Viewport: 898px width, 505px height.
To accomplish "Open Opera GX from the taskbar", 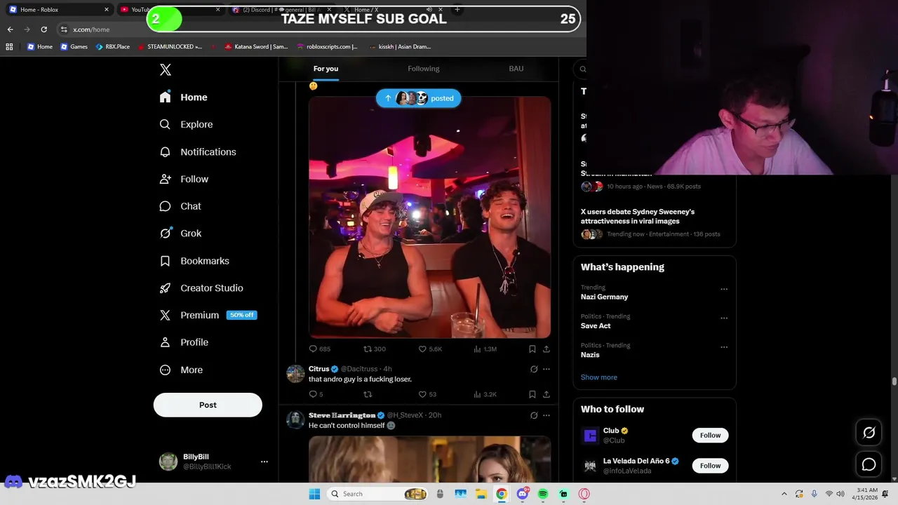I will (x=584, y=494).
